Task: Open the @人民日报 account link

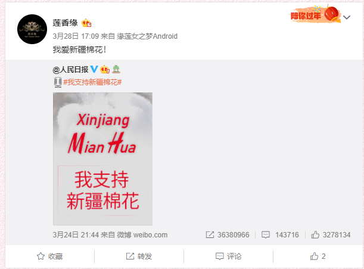Action: [70, 69]
